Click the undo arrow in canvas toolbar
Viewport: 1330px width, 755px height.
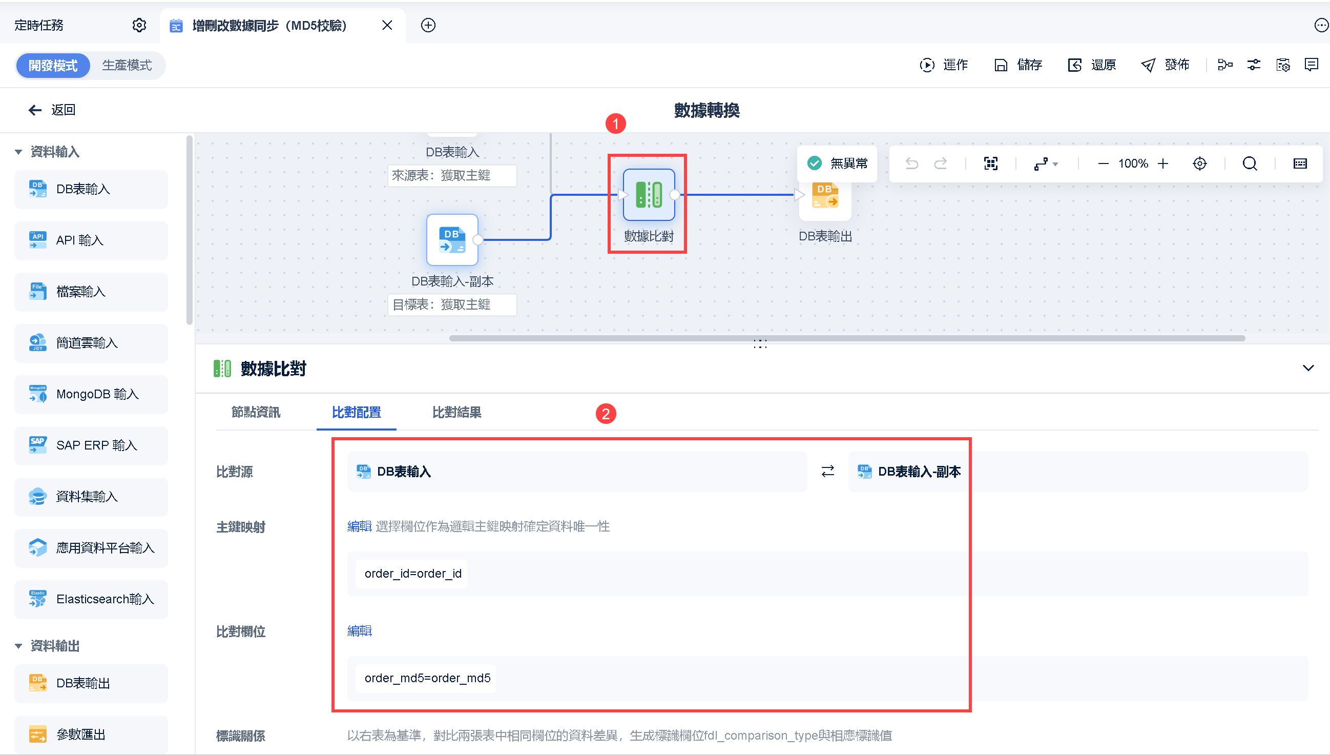coord(911,164)
